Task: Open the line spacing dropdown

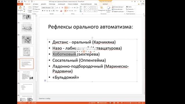Action: [77, 8]
